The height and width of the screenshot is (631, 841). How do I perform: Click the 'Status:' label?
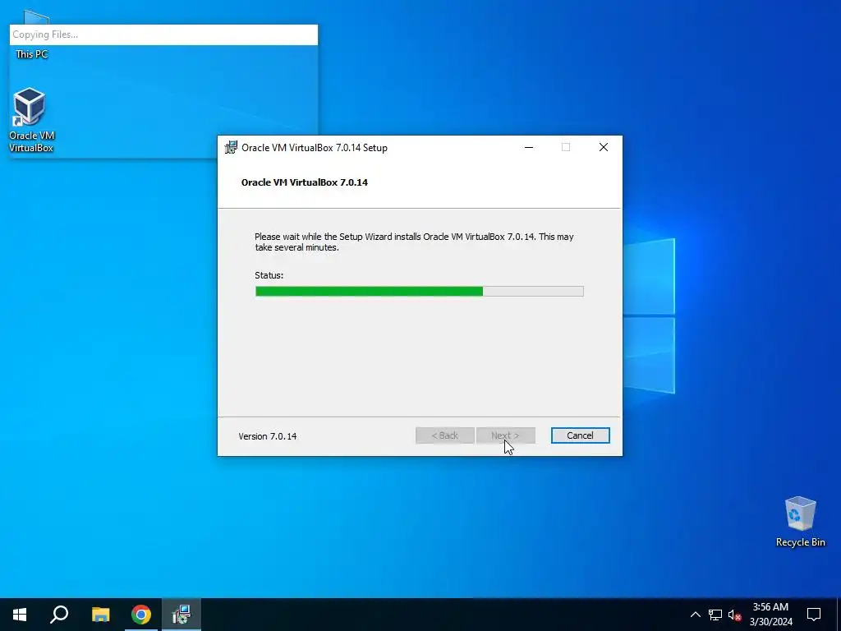click(269, 275)
